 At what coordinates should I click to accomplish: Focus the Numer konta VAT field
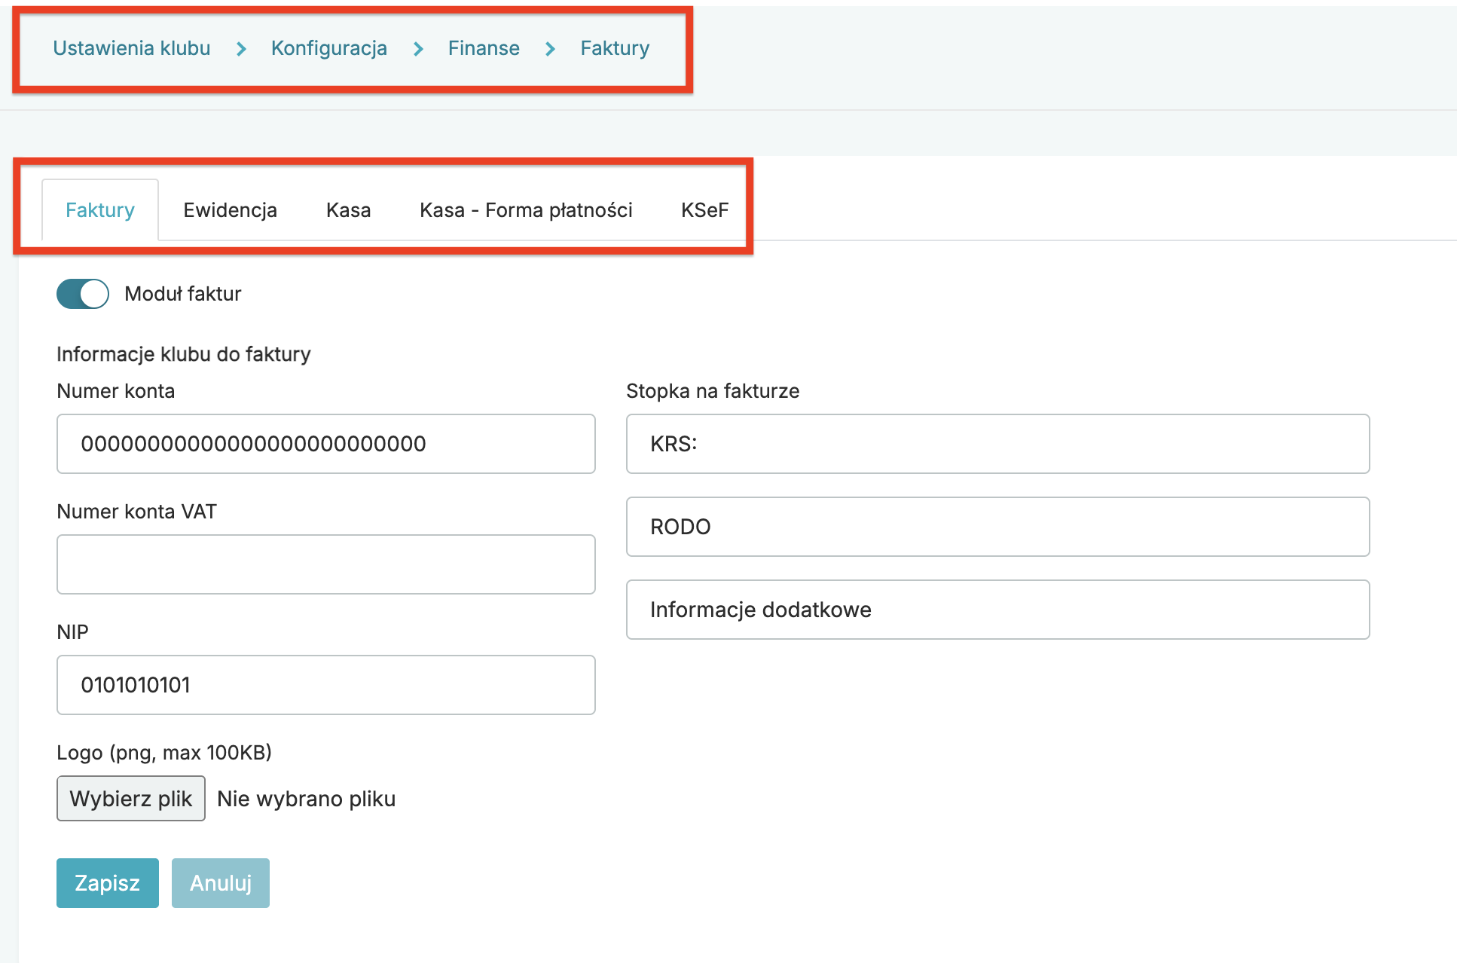325,564
